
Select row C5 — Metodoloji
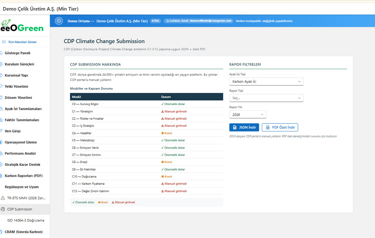pos(146,140)
